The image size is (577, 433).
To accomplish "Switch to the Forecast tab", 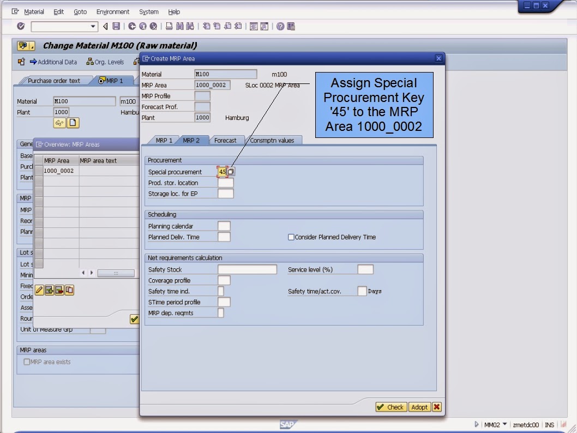I will click(227, 140).
